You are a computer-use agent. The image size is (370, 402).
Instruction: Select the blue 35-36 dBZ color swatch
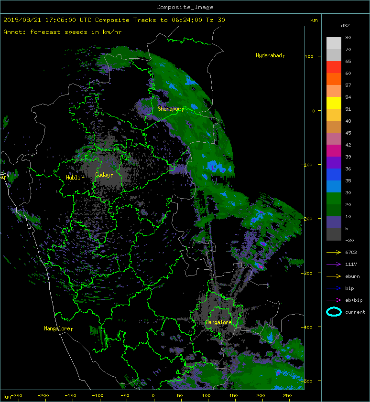click(x=334, y=174)
